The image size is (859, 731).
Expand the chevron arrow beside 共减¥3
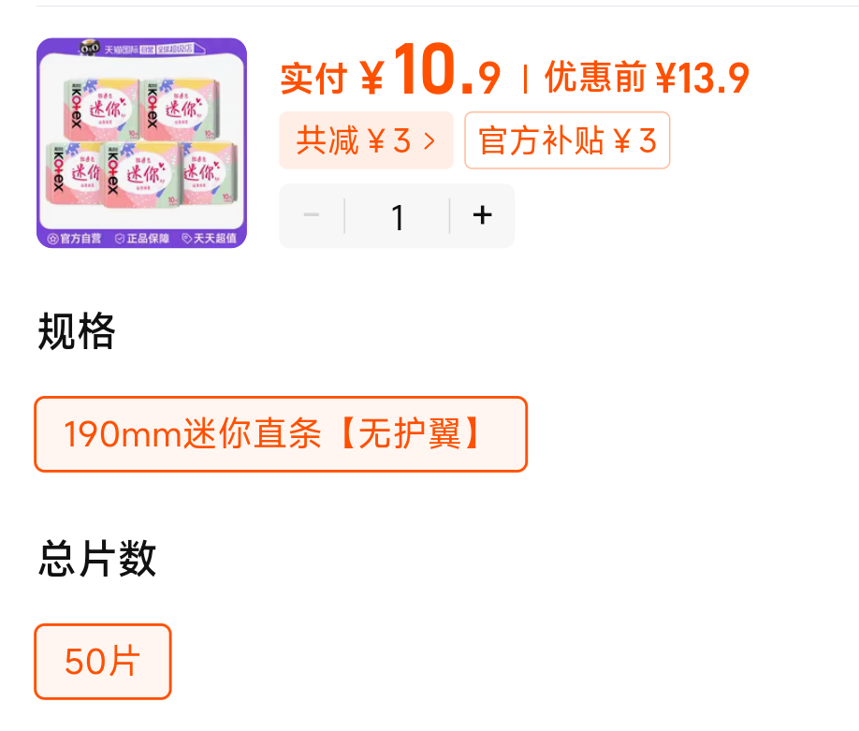coord(430,141)
